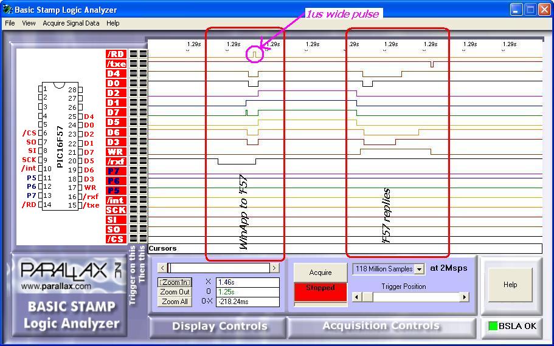Click the PIC16F57 chip pinout diagram
This screenshot has height=346, width=554.
(x=60, y=146)
